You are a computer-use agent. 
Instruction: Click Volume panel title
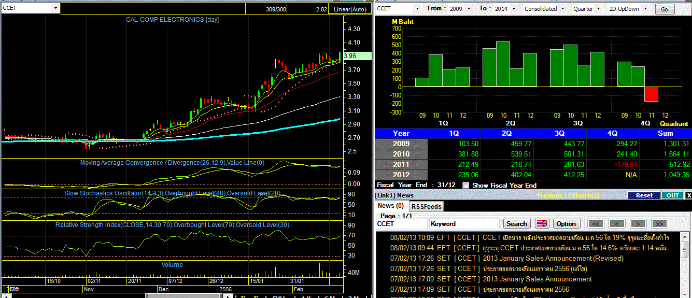click(x=172, y=265)
